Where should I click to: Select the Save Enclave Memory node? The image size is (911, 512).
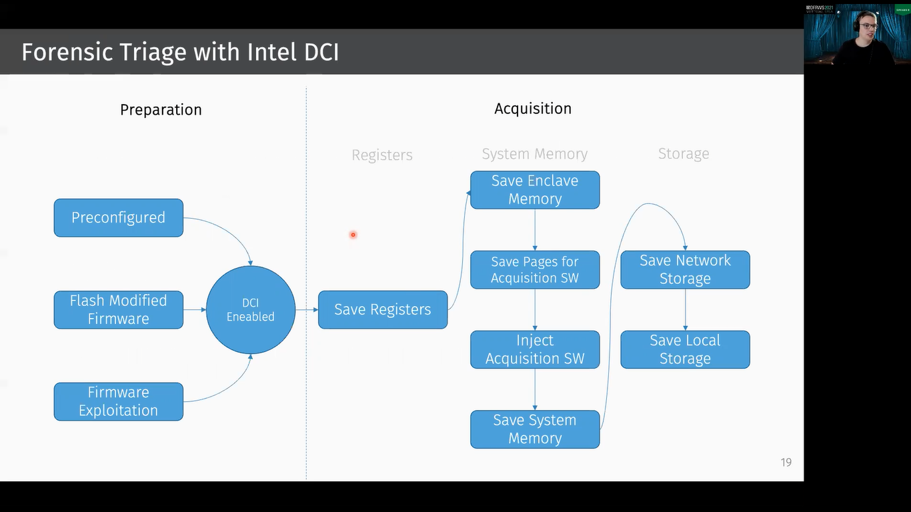(534, 189)
